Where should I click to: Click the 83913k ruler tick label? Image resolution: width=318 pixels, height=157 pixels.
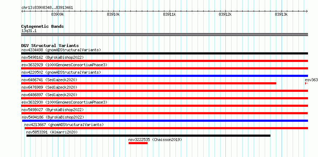(281, 15)
